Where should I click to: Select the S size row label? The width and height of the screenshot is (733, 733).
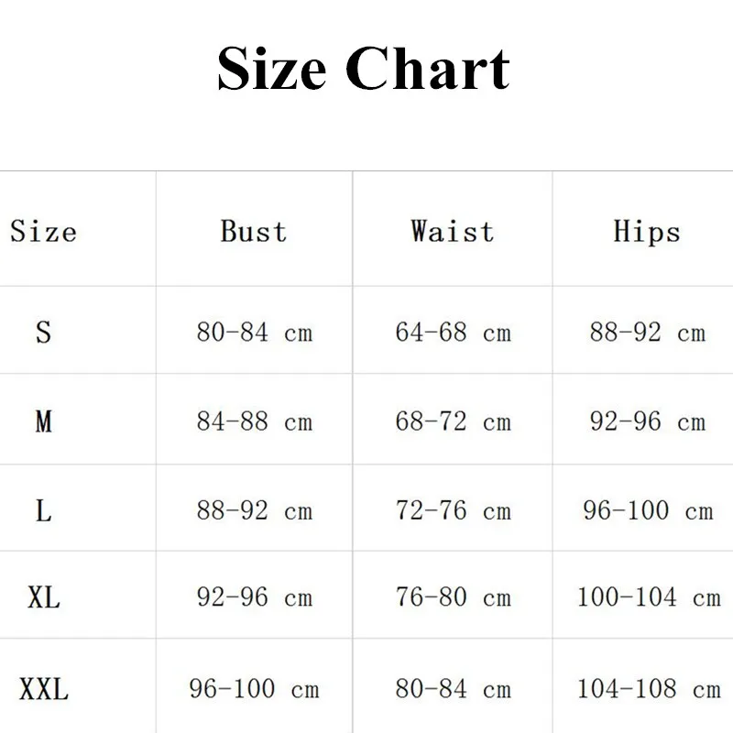(43, 332)
